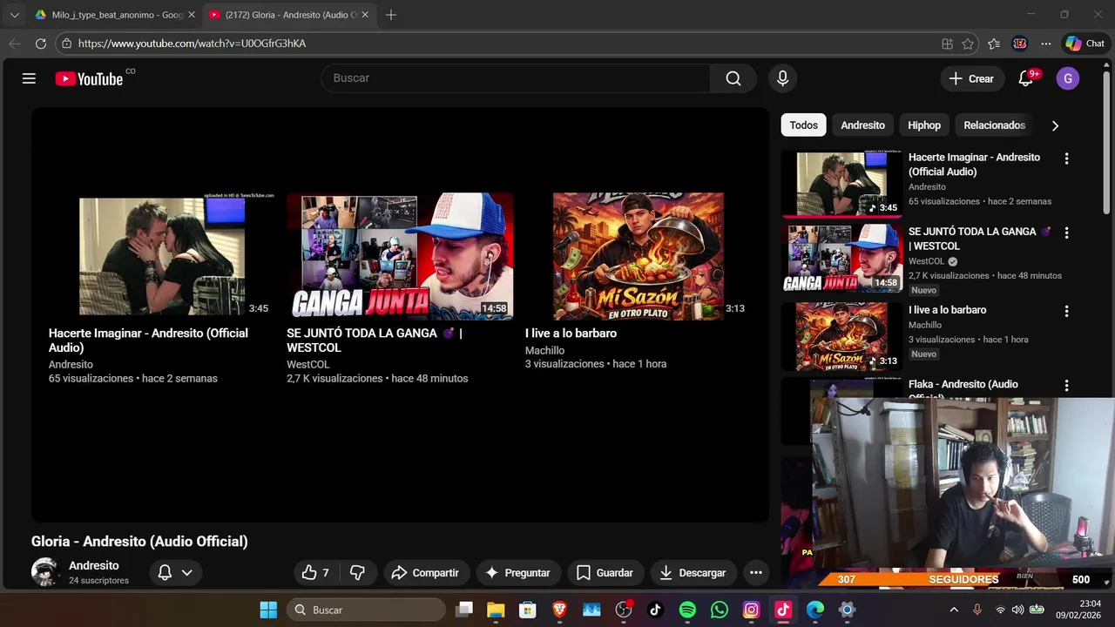Image resolution: width=1115 pixels, height=627 pixels.
Task: Like the video with thumbs up
Action: [x=315, y=572]
